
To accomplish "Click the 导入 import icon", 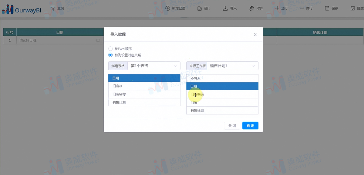I will pos(224,8).
